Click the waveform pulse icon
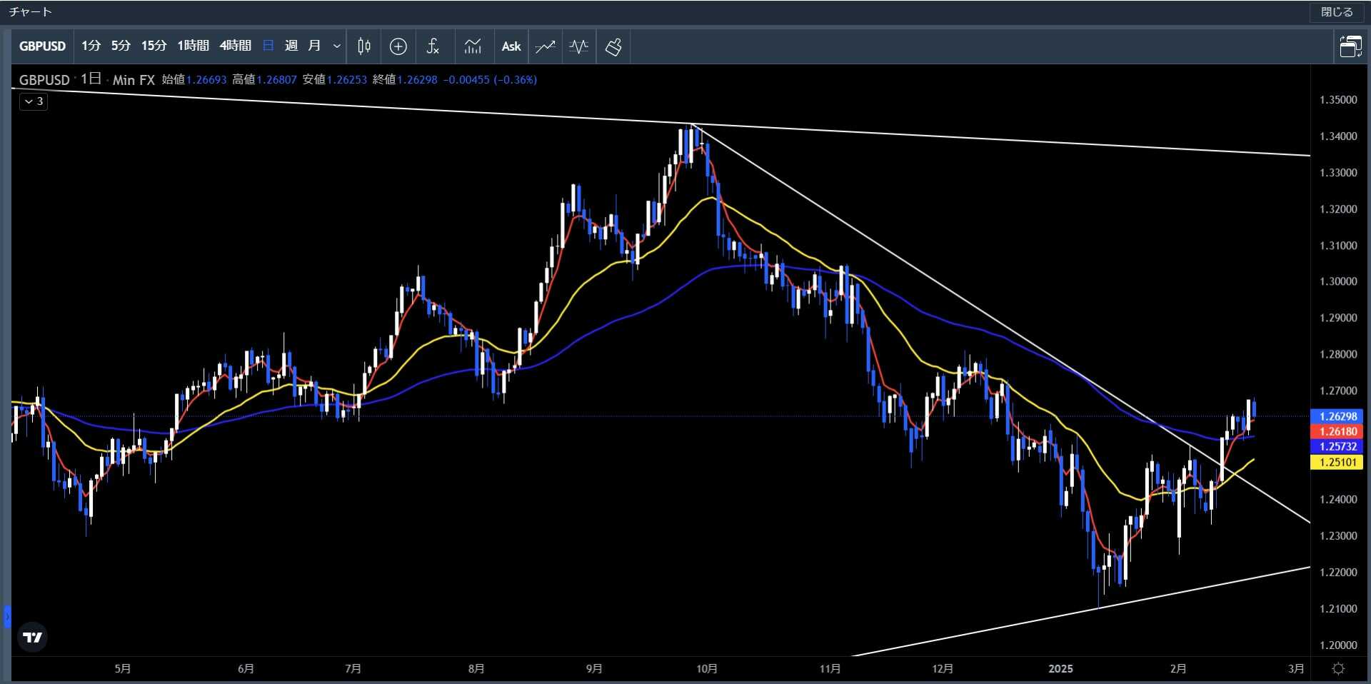The height and width of the screenshot is (684, 1371). pos(579,46)
